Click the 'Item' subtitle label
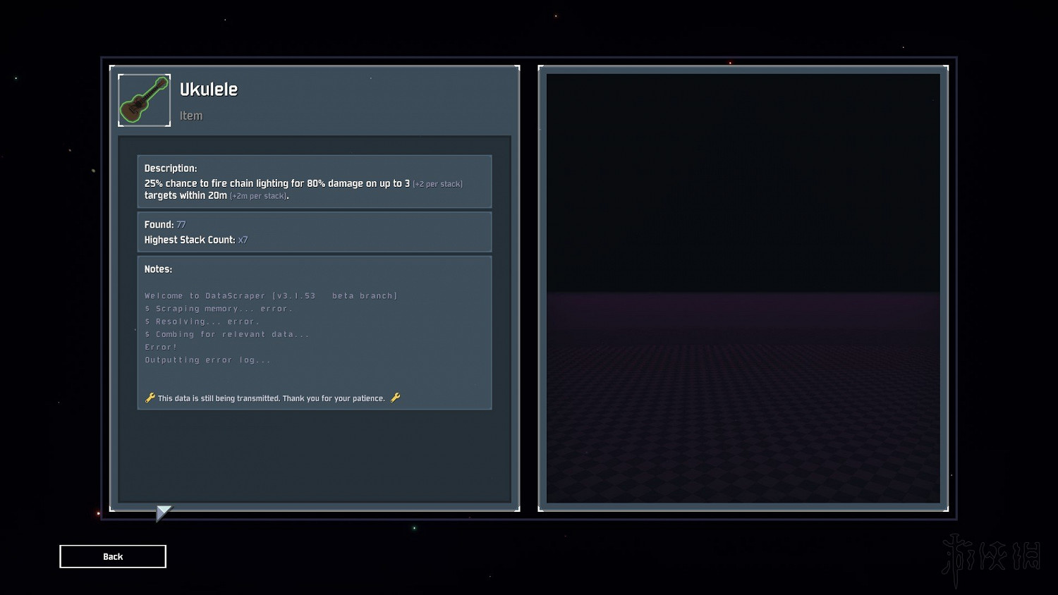The image size is (1058, 595). click(x=190, y=116)
